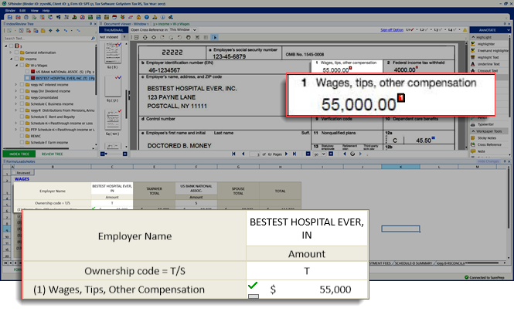Viewport: 514px width, 315px height.
Task: Click rotate clockwise icon in viewer toolbar
Action: (x=162, y=37)
